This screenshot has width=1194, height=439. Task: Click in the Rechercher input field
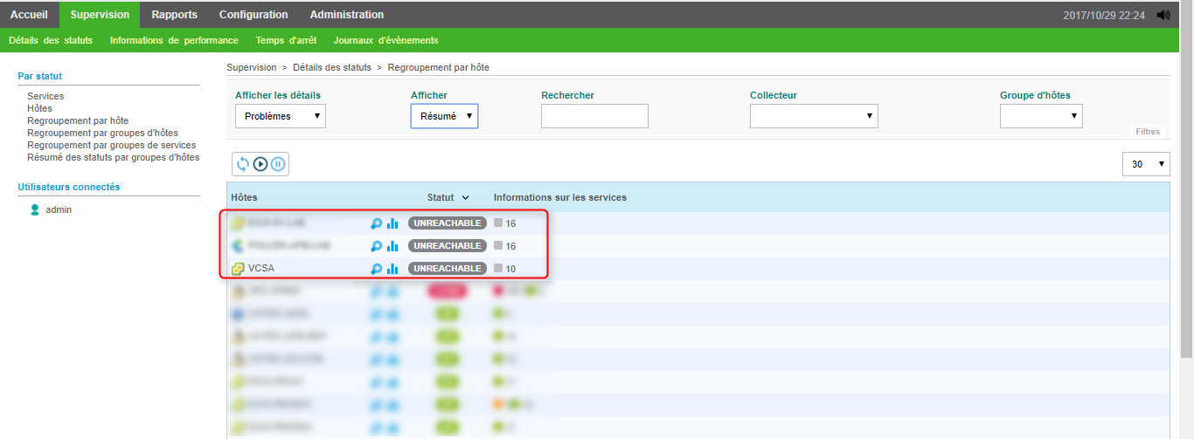click(594, 116)
